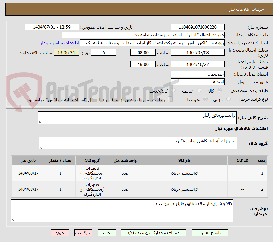The width and height of the screenshot is (273, 242).
Task: Click the خروج exit button
Action: [x=60, y=232]
